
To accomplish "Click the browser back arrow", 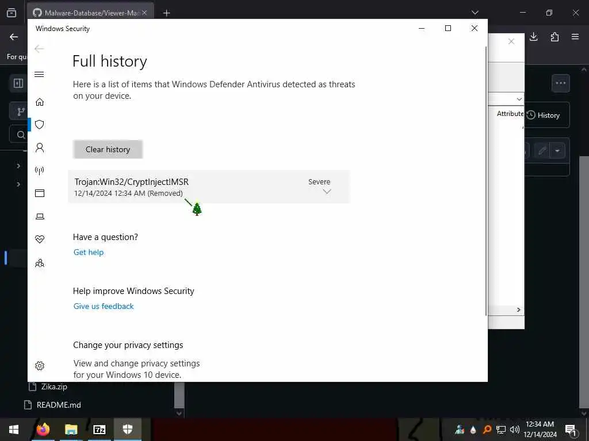I will (x=14, y=37).
